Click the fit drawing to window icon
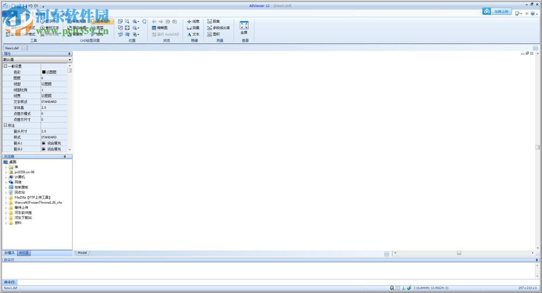Image resolution: width=542 pixels, height=293 pixels. [x=127, y=28]
